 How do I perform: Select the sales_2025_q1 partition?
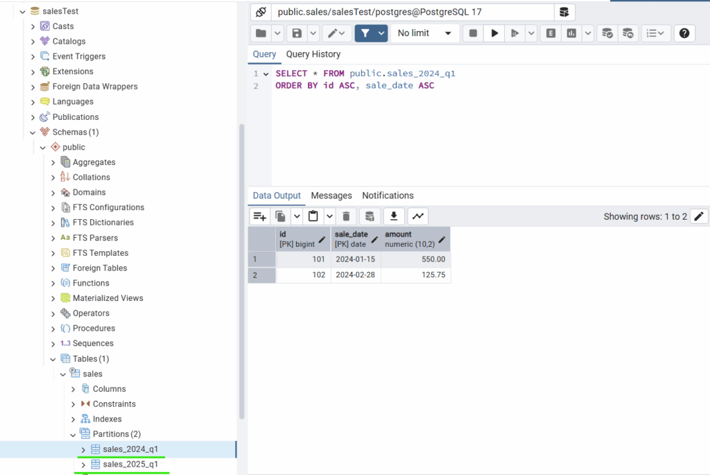tap(129, 464)
